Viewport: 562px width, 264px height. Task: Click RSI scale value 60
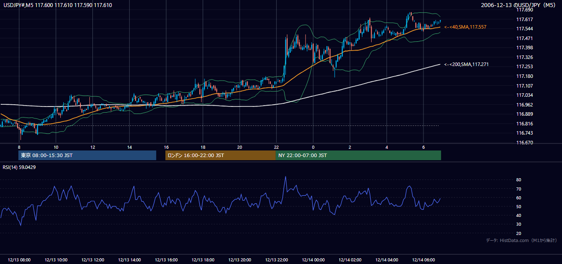(518, 198)
